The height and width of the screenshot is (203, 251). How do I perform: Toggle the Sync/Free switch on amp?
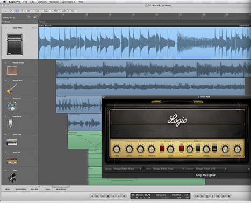pyautogui.click(x=198, y=149)
